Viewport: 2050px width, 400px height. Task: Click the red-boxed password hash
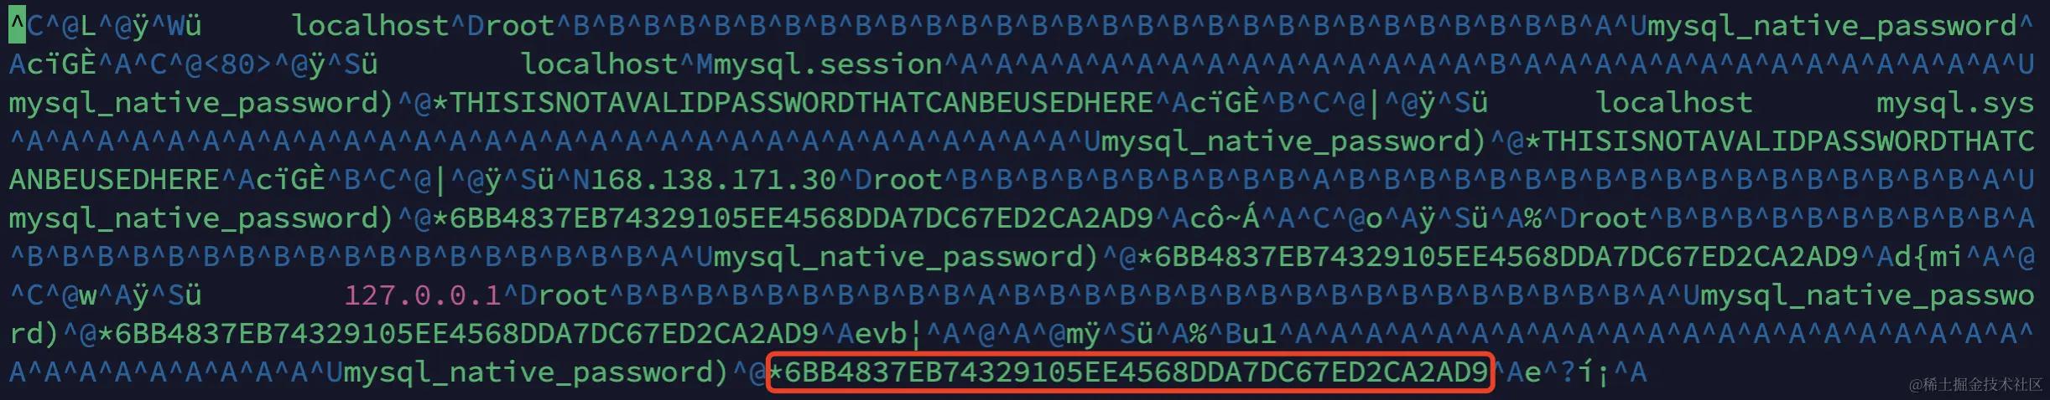click(x=1129, y=372)
